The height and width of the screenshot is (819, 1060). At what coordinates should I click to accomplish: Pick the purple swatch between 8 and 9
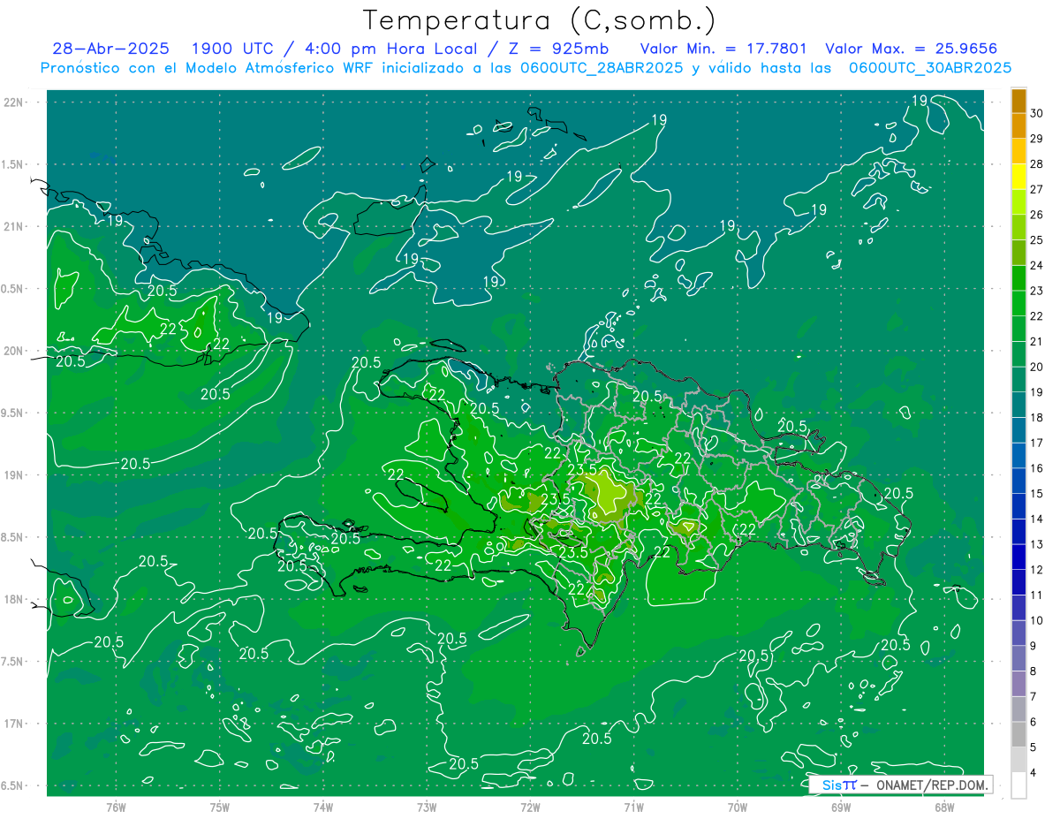(1018, 659)
